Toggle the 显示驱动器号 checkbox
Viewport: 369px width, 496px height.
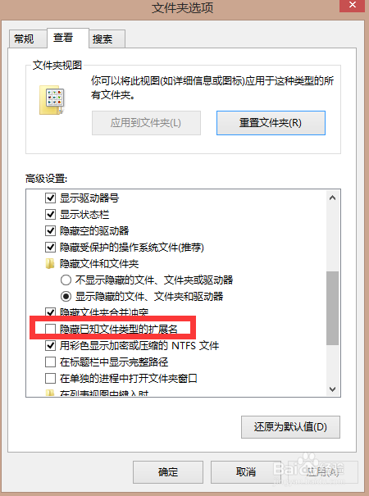click(x=51, y=198)
